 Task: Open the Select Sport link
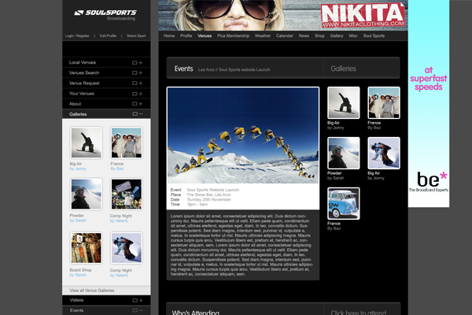click(x=136, y=36)
